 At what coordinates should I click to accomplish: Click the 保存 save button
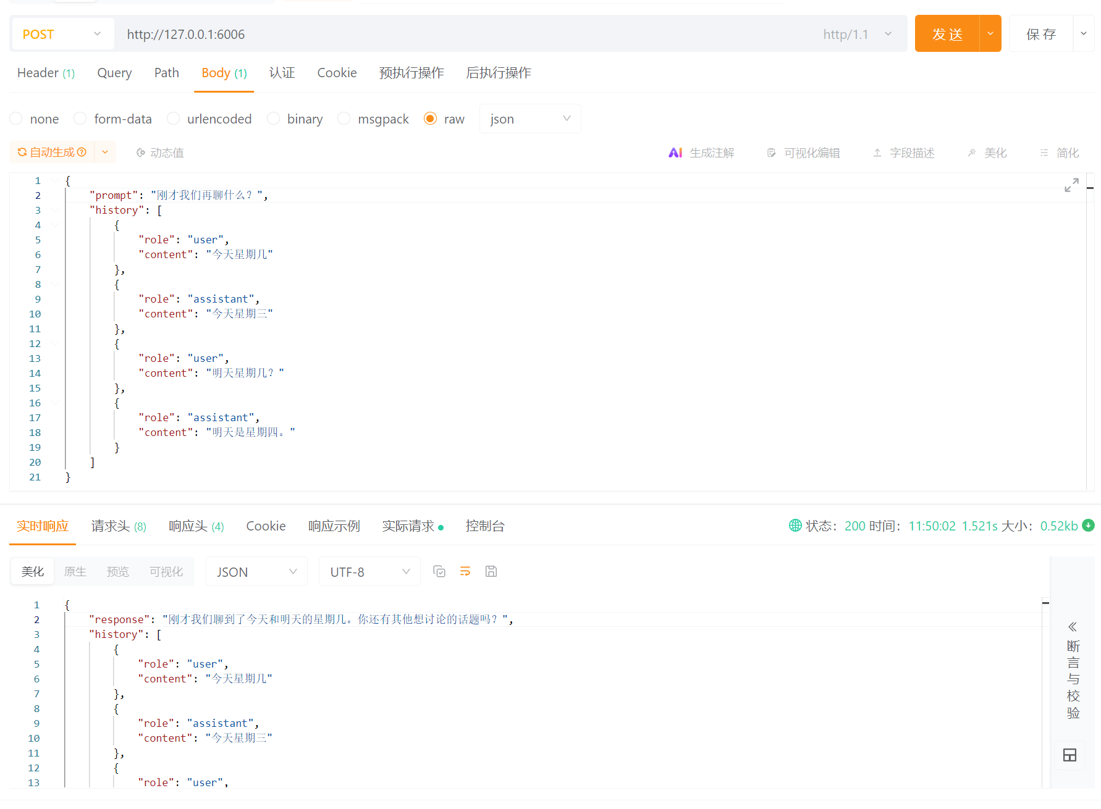pos(1041,34)
